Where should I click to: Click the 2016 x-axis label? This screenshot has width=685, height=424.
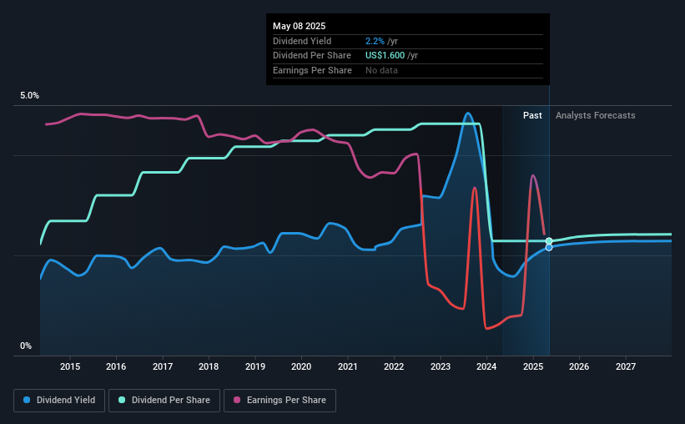point(116,366)
